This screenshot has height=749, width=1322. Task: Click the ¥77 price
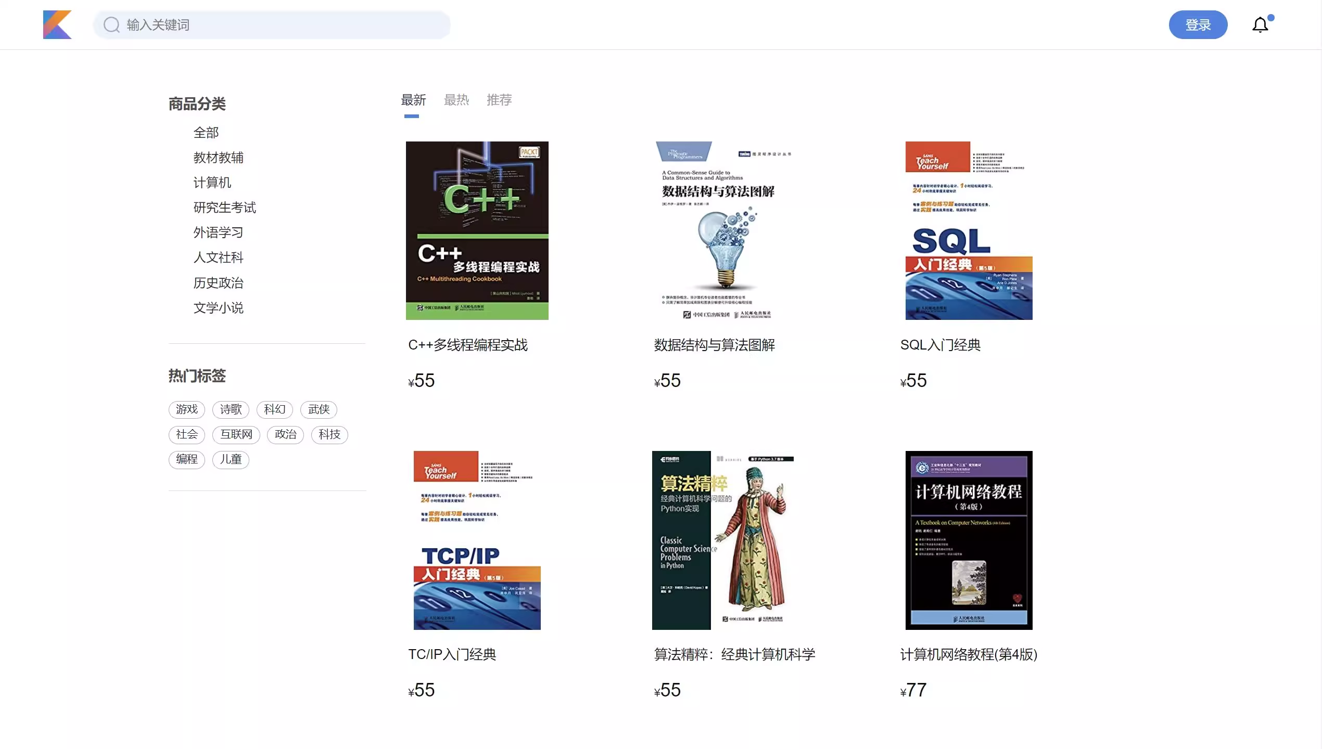click(913, 690)
